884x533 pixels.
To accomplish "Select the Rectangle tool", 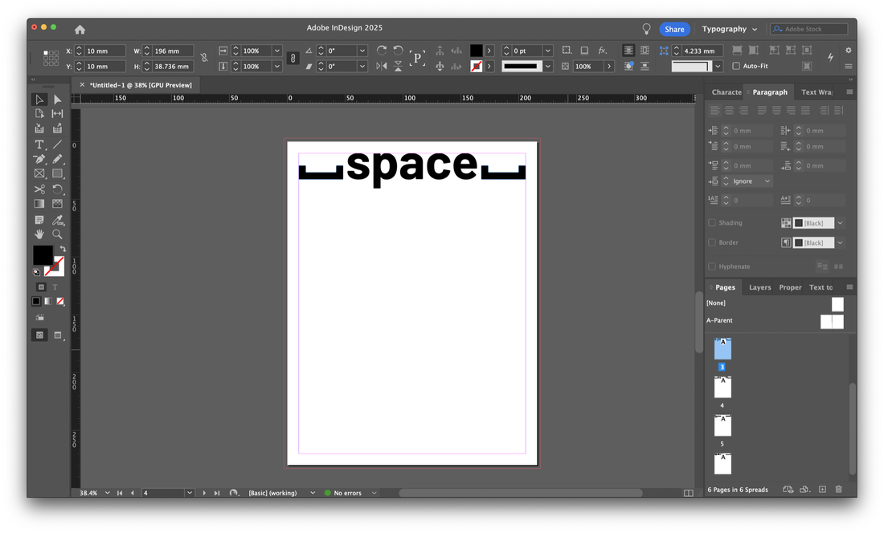I will pyautogui.click(x=58, y=174).
